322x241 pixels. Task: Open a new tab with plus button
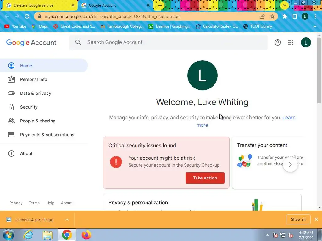(x=160, y=5)
